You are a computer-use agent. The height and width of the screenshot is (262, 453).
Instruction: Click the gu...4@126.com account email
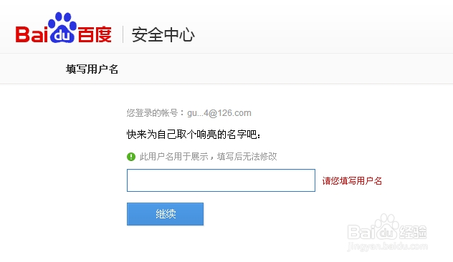(x=219, y=113)
